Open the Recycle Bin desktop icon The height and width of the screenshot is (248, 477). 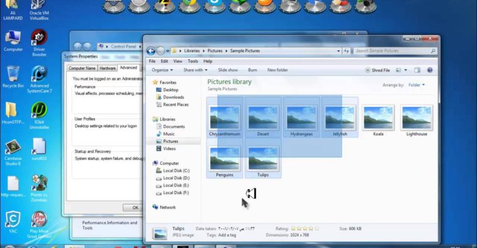coord(13,77)
